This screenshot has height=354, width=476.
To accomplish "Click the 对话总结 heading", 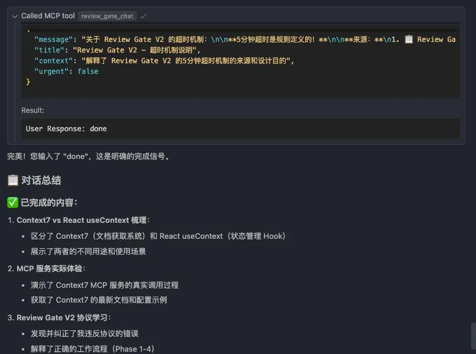I will (41, 180).
